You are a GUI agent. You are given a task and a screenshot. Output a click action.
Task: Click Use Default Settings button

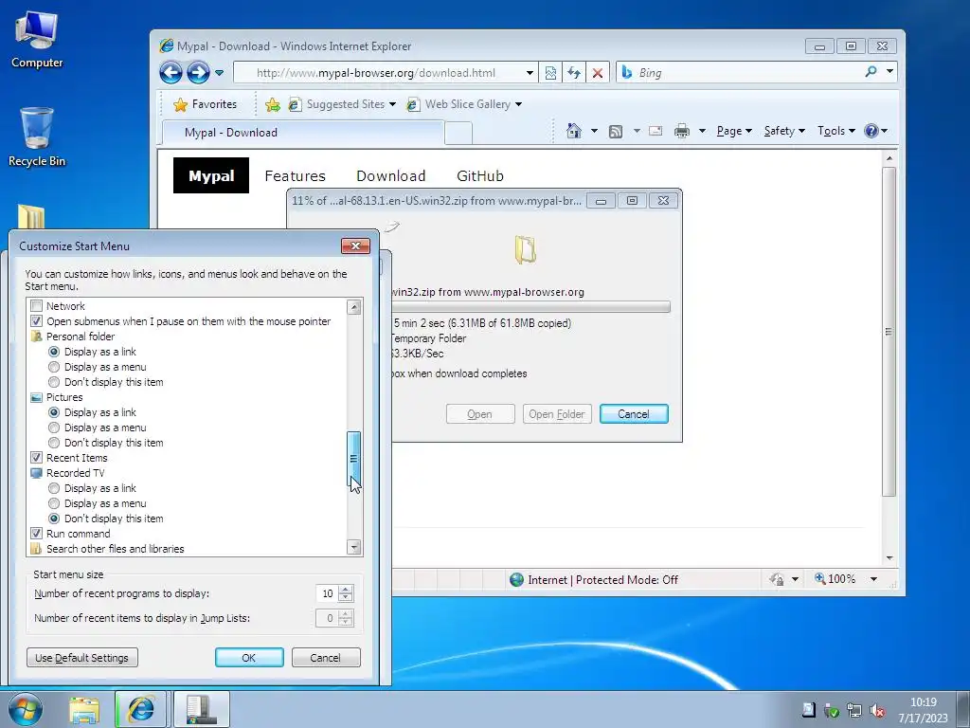[82, 658]
